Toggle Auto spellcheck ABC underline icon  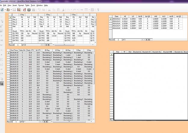tap(44, 10)
